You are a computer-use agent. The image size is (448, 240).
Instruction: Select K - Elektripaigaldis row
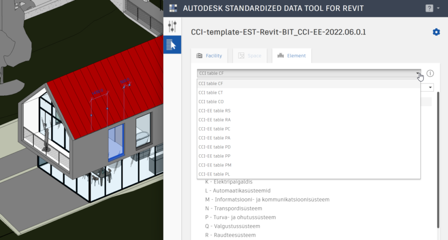[229, 182]
